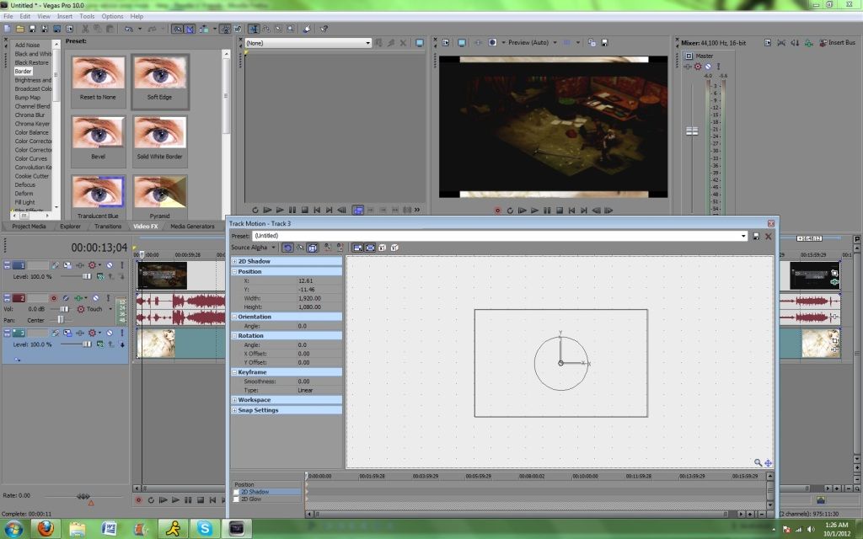The height and width of the screenshot is (539, 863).
Task: Expand Snap Settings section
Action: point(234,410)
